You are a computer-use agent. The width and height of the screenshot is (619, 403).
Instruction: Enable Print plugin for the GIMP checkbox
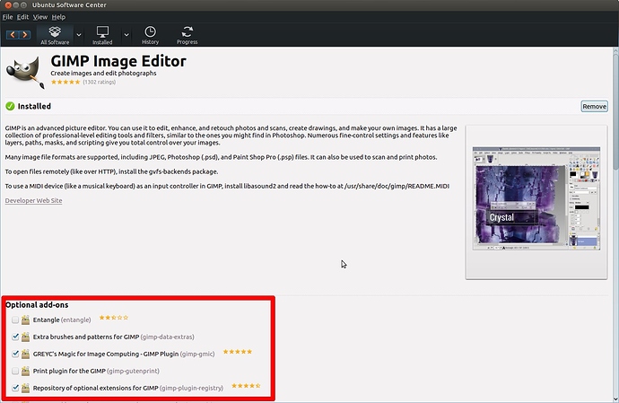15,371
